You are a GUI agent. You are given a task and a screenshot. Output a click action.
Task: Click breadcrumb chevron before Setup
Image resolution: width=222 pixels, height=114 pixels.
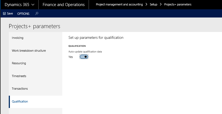[146, 5]
